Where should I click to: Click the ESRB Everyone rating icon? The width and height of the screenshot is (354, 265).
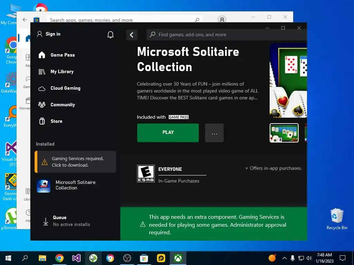[146, 174]
